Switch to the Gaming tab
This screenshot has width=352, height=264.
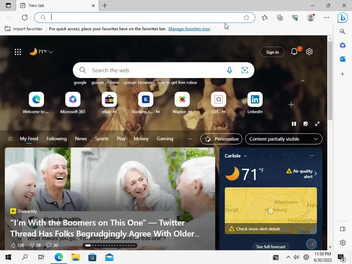click(165, 139)
